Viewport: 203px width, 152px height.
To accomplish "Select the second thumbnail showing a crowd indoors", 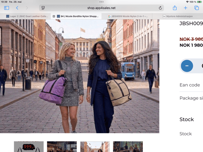I will [62, 147].
